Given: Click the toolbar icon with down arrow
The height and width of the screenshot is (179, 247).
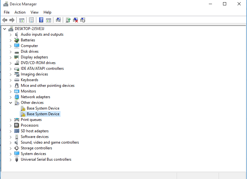Looking at the screenshot, I should coord(83,20).
